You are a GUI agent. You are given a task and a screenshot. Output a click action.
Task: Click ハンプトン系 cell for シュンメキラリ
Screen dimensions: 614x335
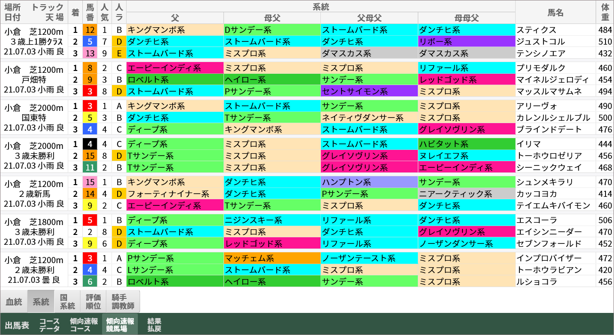pyautogui.click(x=369, y=182)
